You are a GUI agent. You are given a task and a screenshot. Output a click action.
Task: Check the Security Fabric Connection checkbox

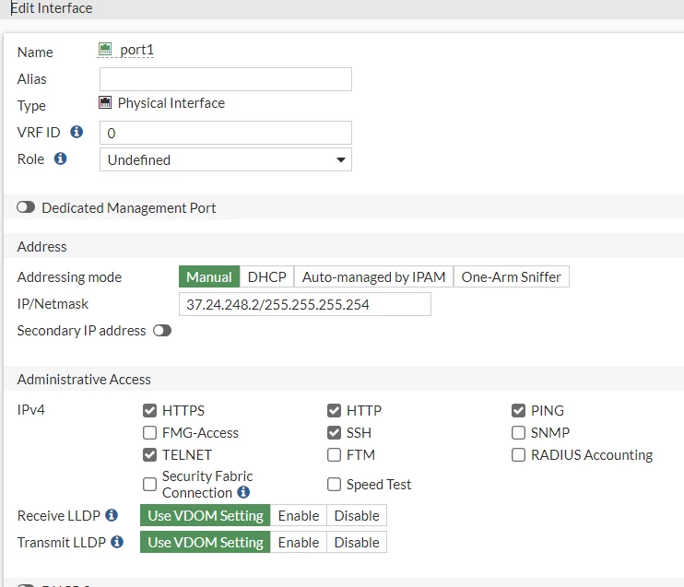[x=149, y=484]
